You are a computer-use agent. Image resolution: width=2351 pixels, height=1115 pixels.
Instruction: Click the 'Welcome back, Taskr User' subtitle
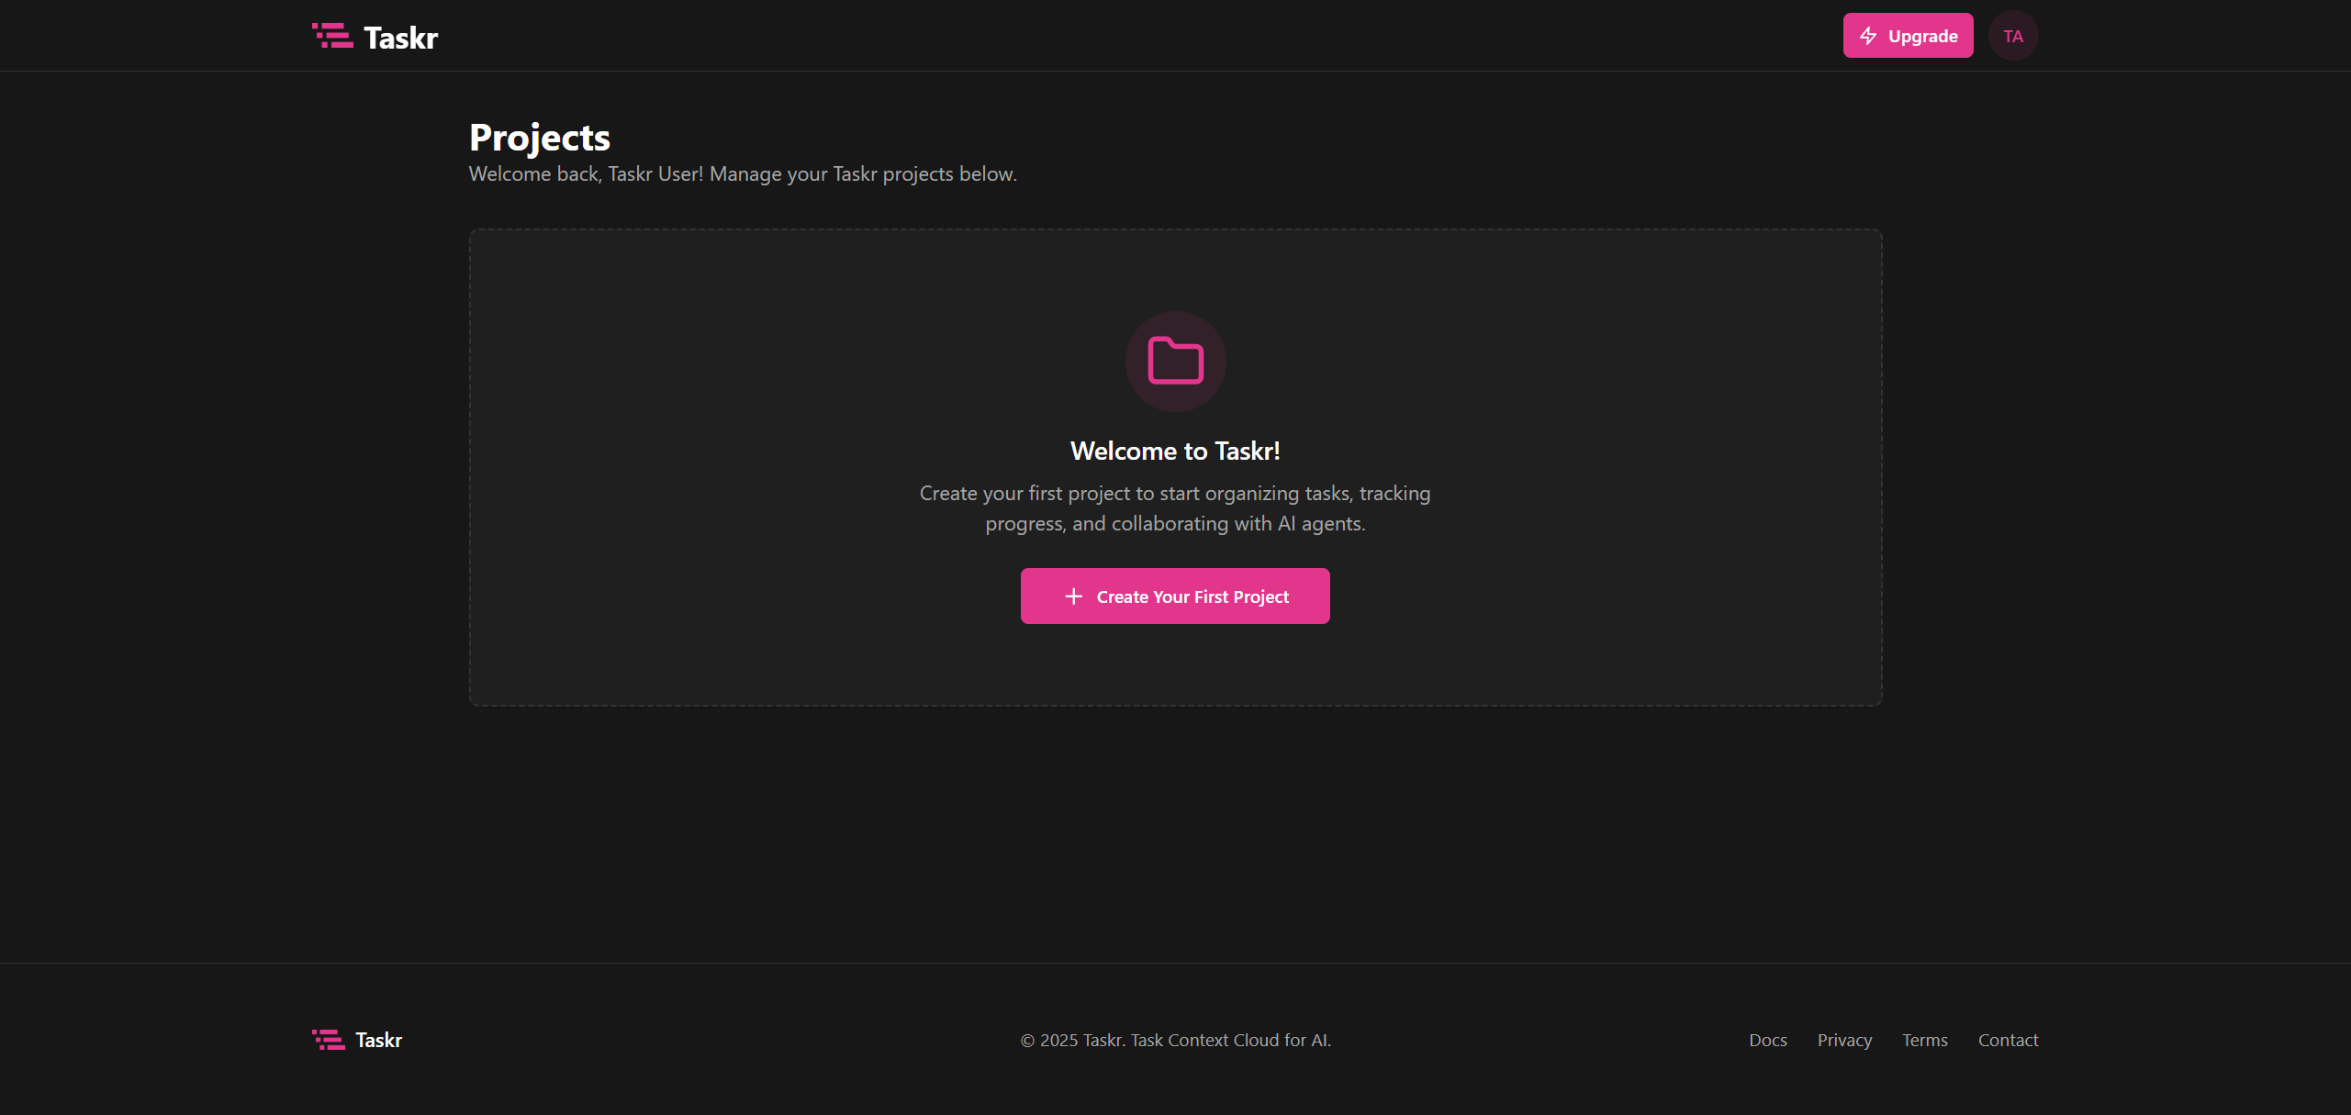pos(742,174)
